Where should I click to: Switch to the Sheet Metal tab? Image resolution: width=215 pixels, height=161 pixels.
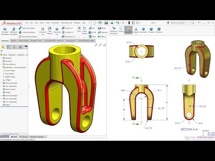(x=23, y=41)
